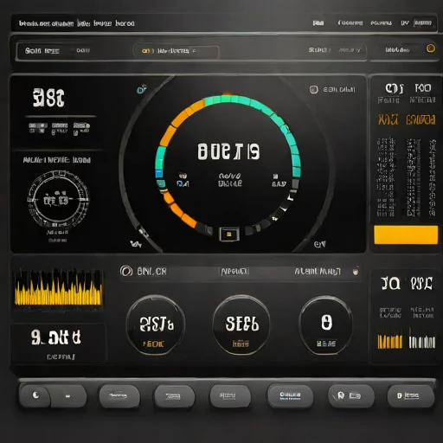The height and width of the screenshot is (443, 443).
Task: Click the large yellow rectangular button in right panel
Action: coord(406,234)
